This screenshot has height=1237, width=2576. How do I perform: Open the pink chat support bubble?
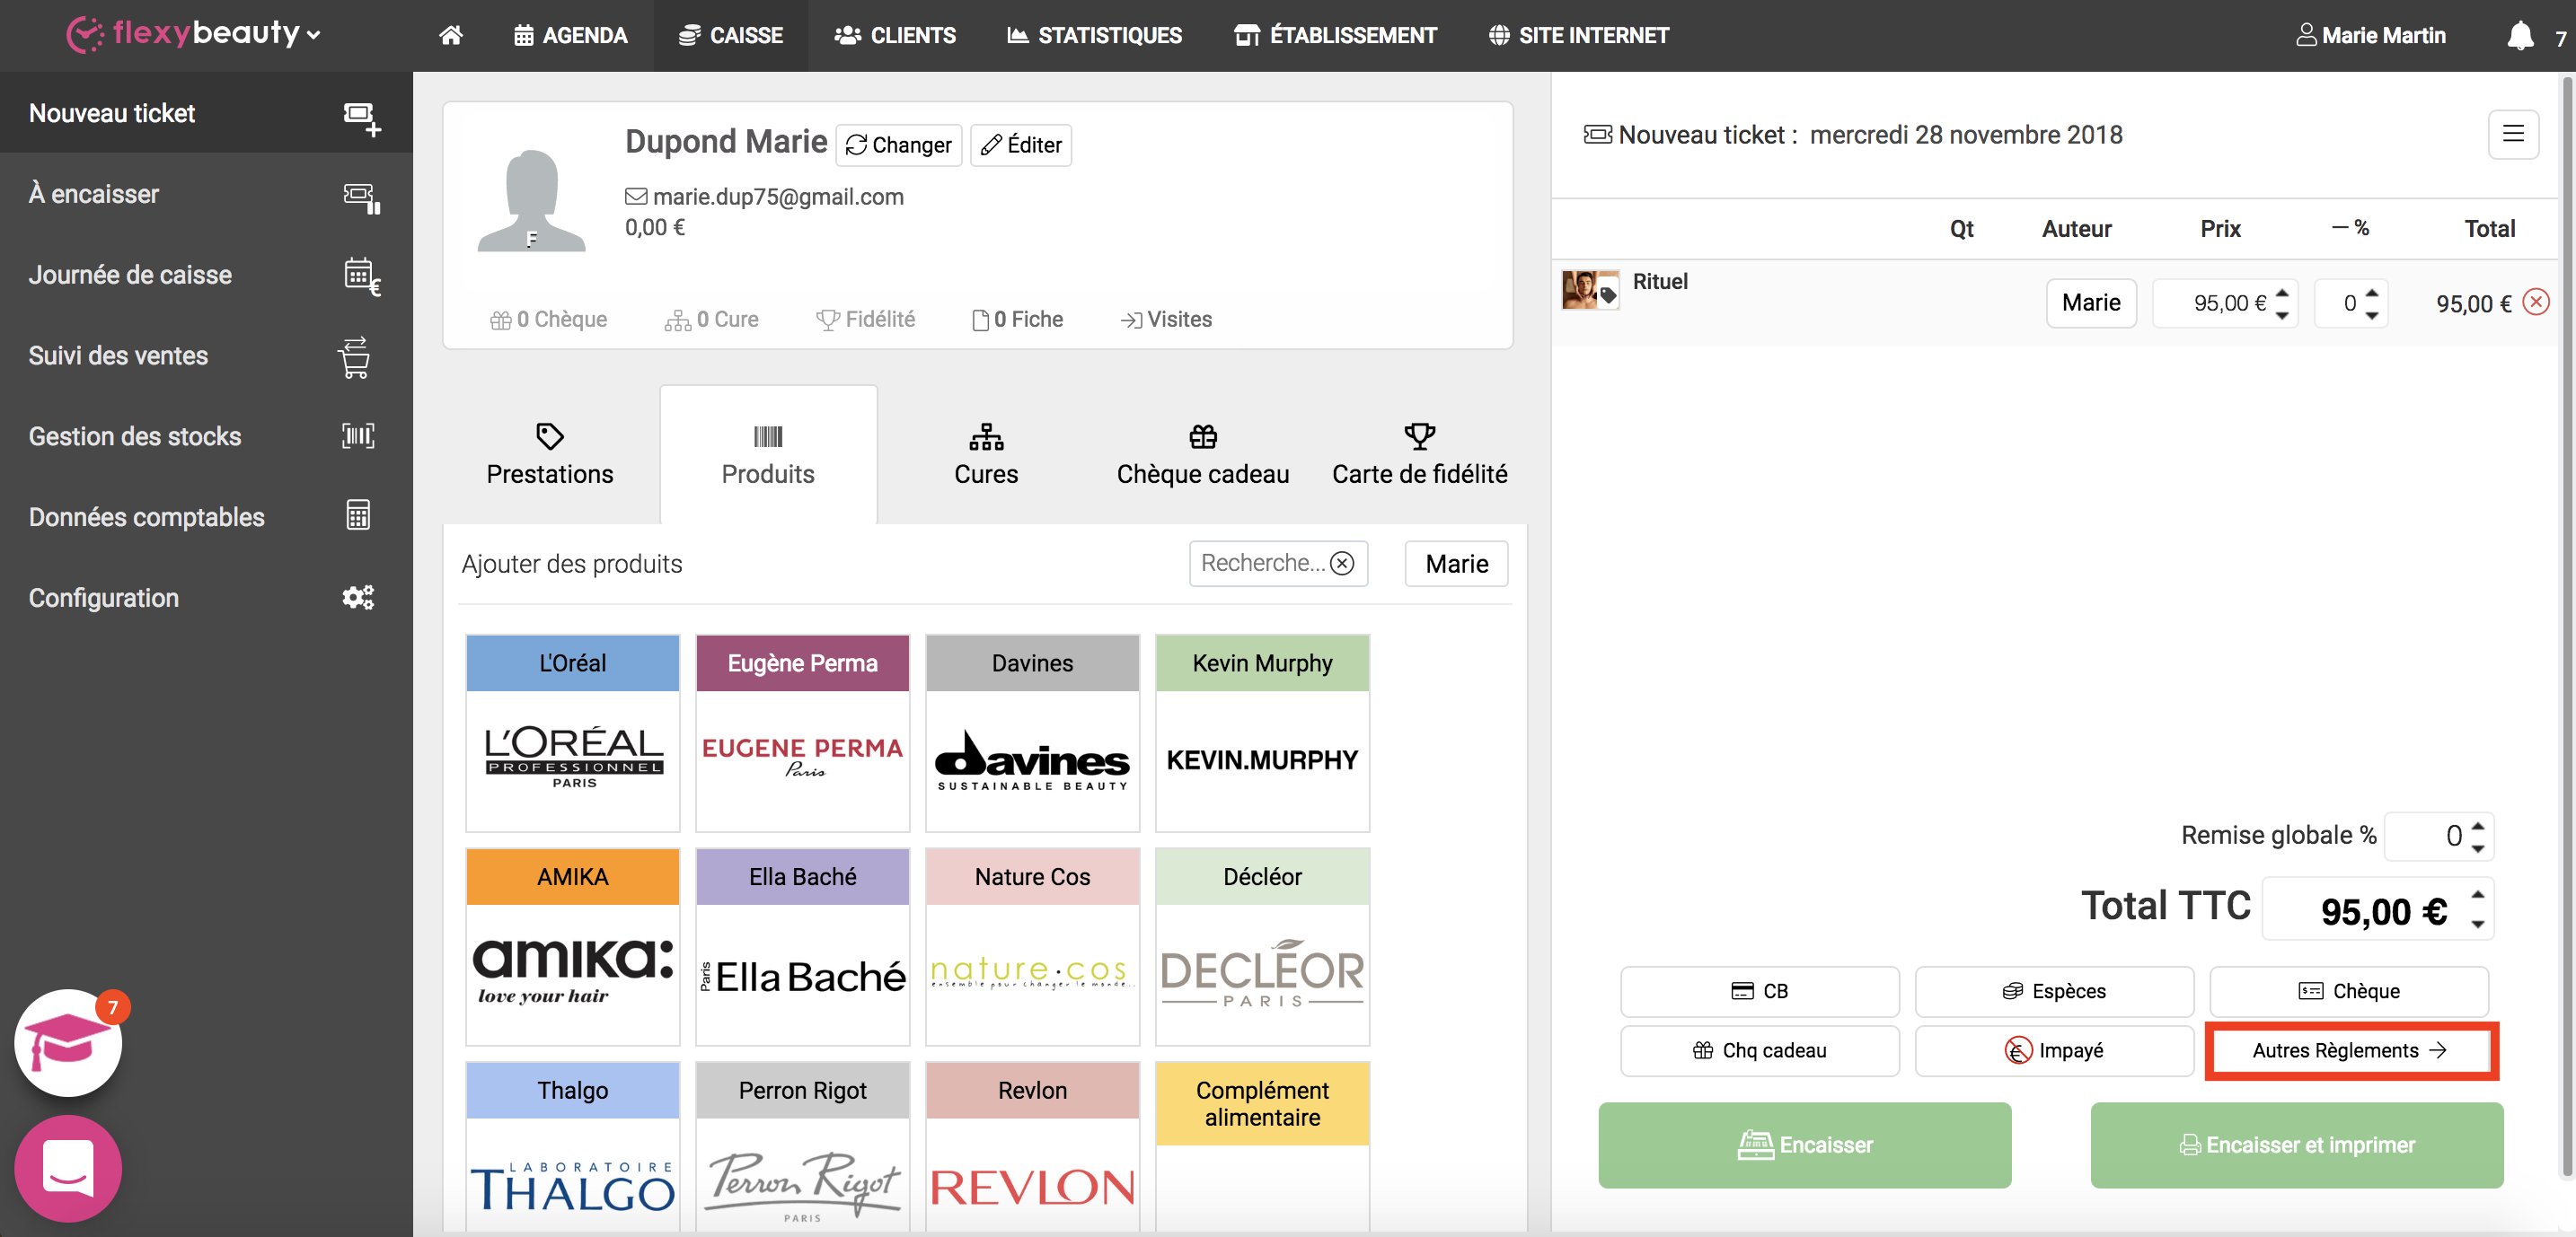[68, 1168]
